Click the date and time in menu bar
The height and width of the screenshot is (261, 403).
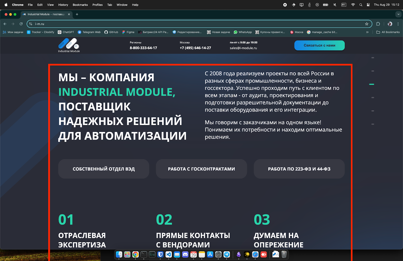pos(387,5)
